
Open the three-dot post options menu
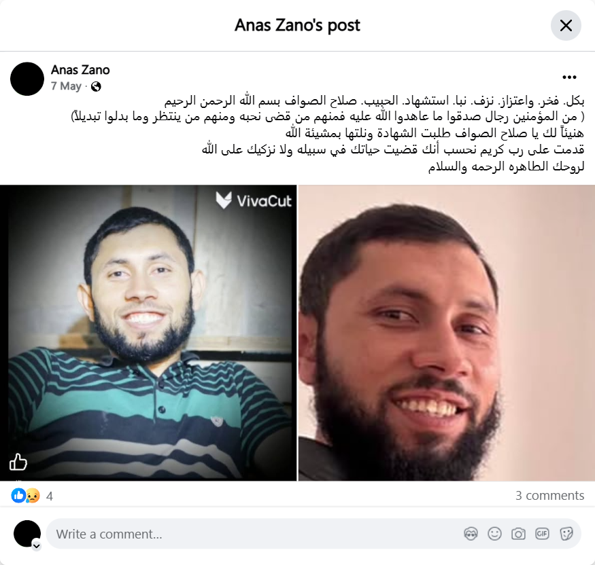tap(569, 77)
